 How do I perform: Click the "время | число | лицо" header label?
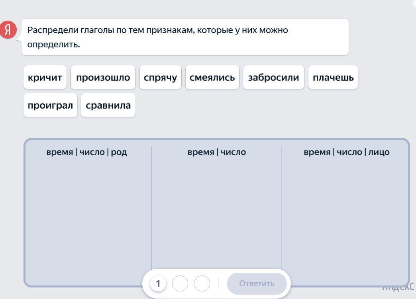[347, 152]
